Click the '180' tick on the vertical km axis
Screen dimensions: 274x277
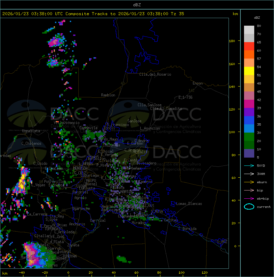[232, 41]
